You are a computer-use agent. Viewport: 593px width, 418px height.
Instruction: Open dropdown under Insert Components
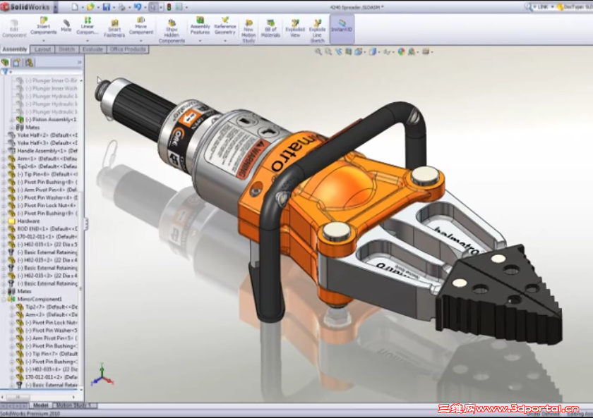coord(44,40)
